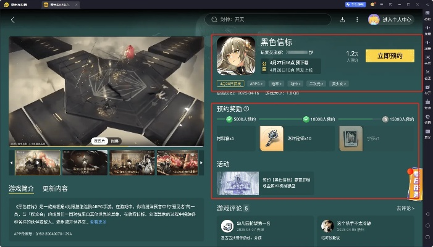
Task: Click the 5000人预约 milestone checkmark
Action: click(x=229, y=119)
